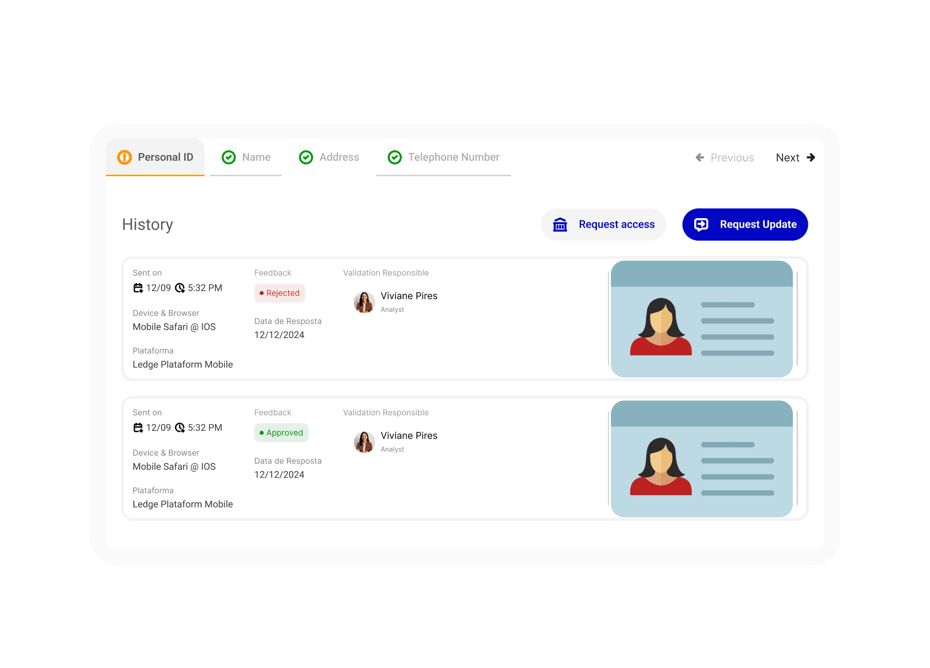This screenshot has width=930, height=668.
Task: Click the left arrow next to Previous
Action: click(700, 157)
